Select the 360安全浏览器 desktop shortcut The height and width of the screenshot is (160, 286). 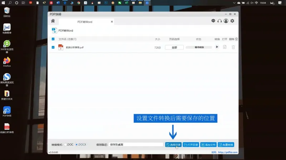[x=7, y=47]
